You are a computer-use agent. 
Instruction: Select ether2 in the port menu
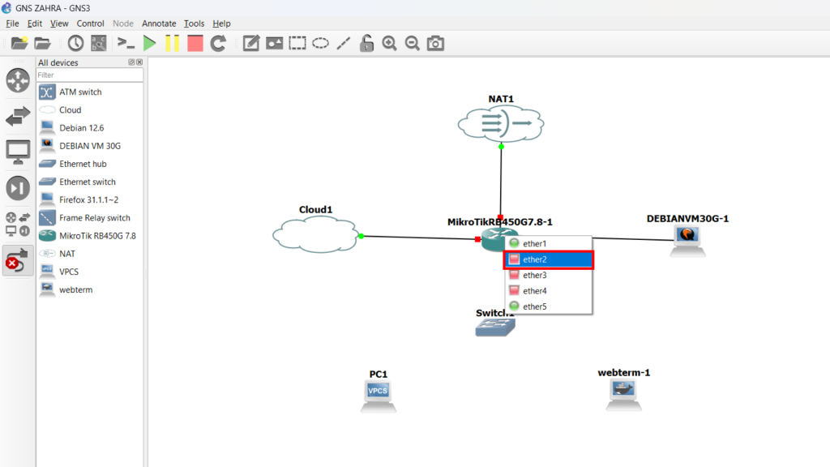pos(549,259)
